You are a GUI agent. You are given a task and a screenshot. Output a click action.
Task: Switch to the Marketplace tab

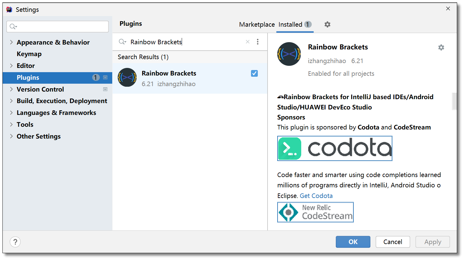(257, 25)
